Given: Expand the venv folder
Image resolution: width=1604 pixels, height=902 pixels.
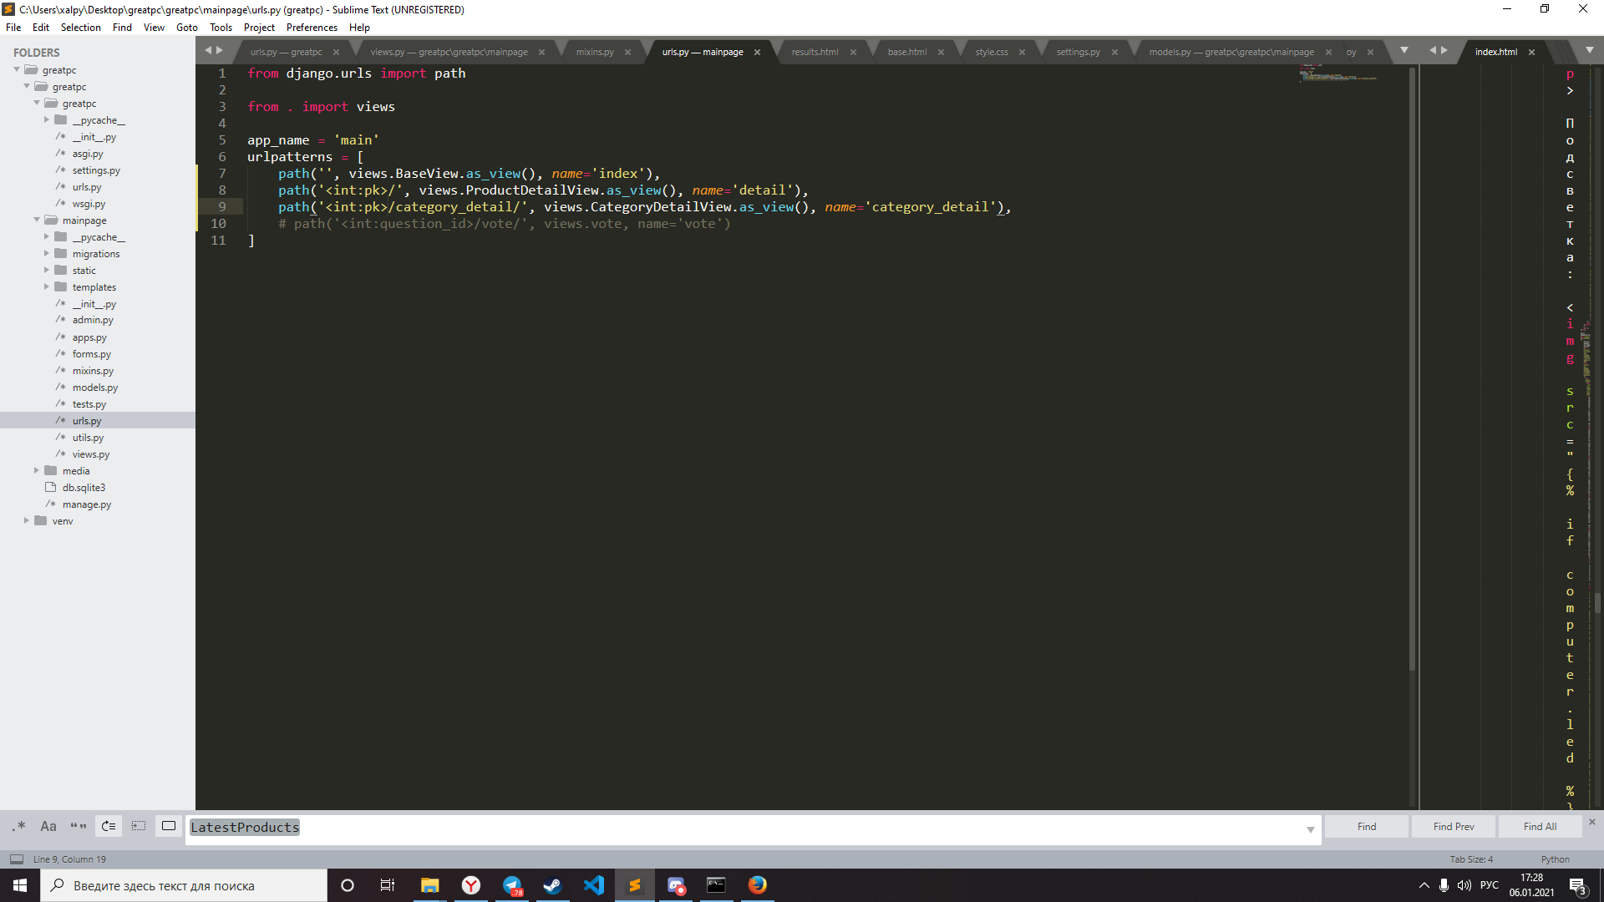Looking at the screenshot, I should point(27,521).
